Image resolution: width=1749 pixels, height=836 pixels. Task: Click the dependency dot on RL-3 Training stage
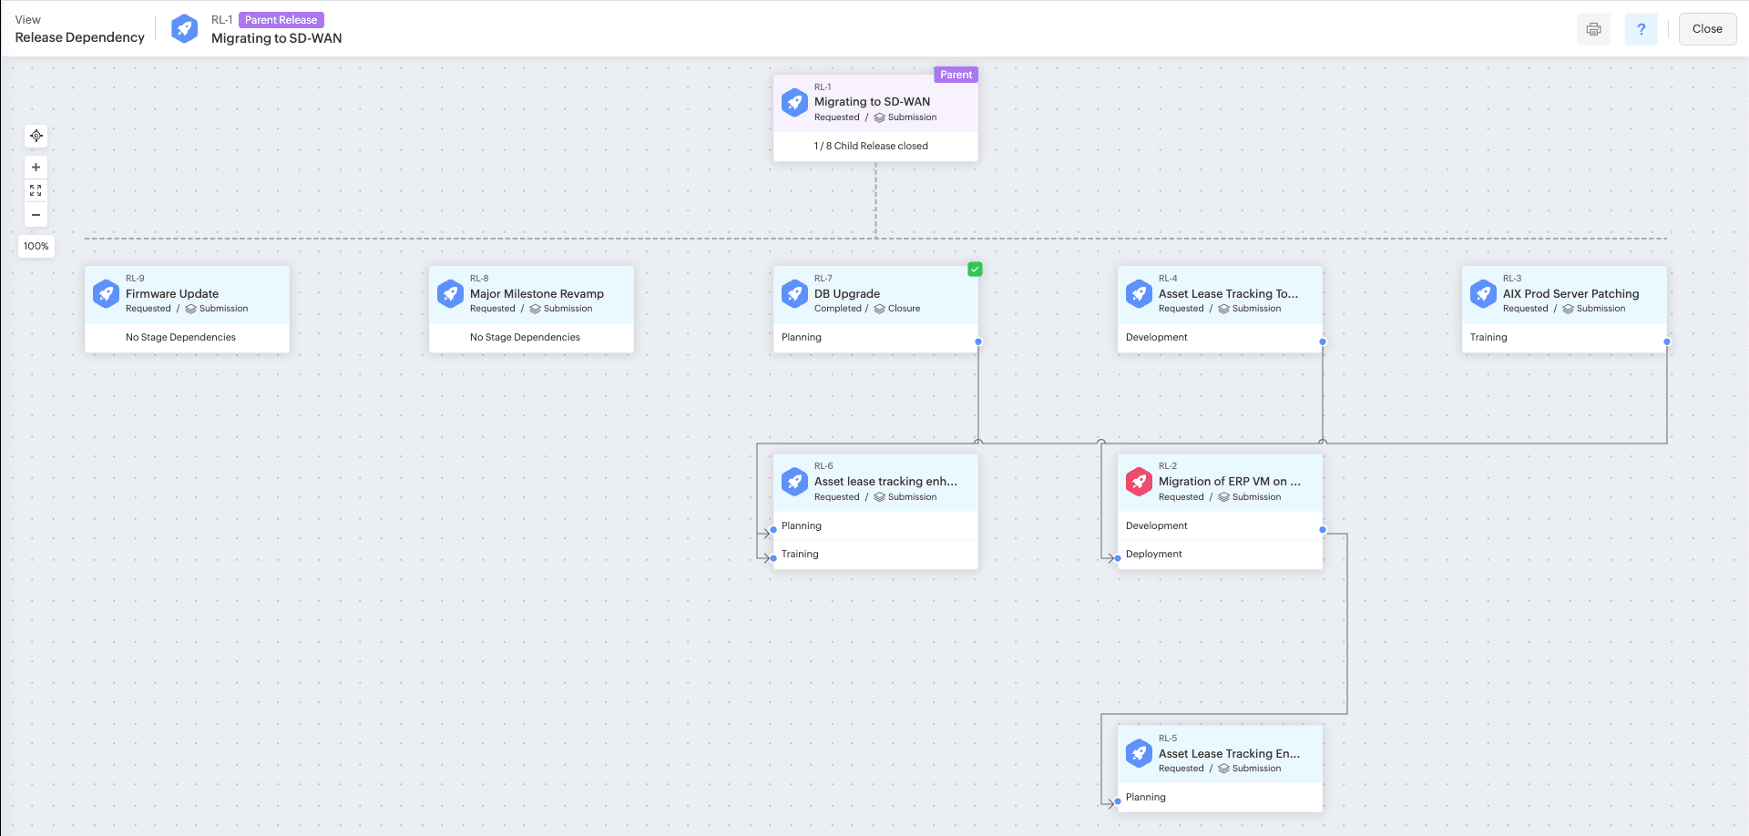1666,342
